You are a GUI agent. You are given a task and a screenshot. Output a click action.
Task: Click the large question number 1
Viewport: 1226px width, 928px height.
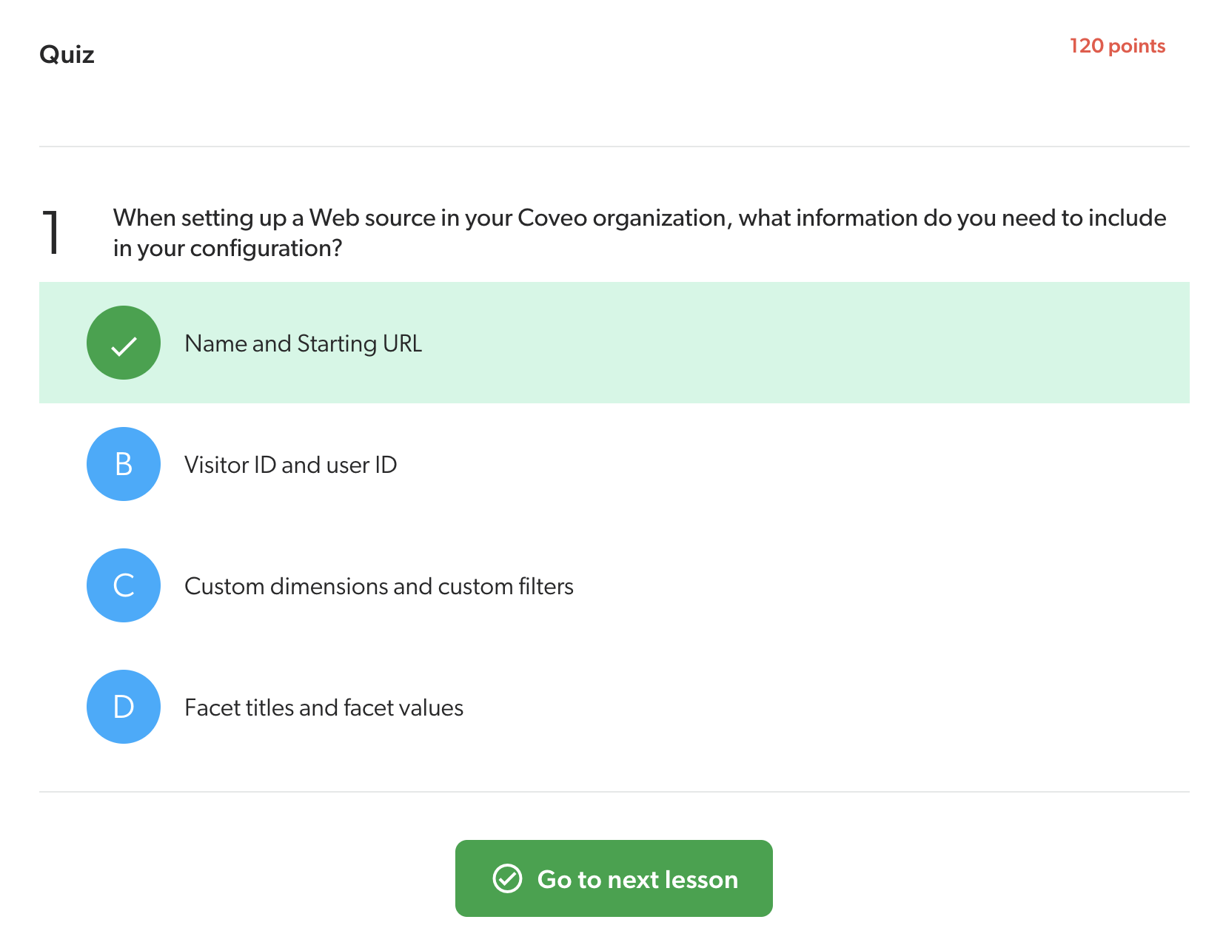51,233
